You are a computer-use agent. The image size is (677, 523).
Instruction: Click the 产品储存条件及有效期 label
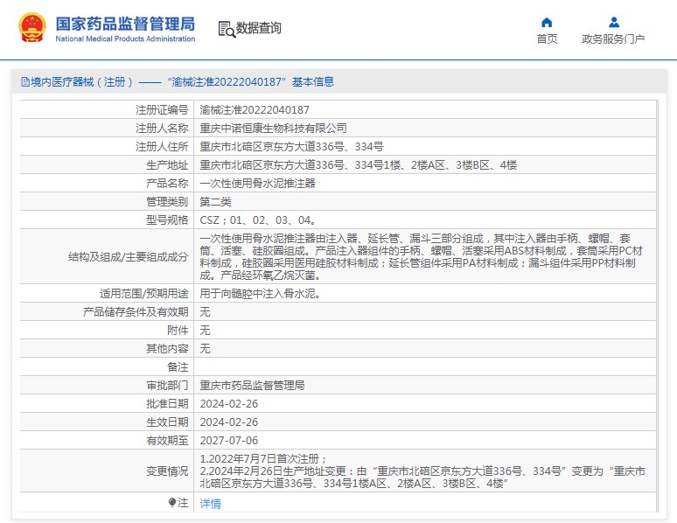136,312
